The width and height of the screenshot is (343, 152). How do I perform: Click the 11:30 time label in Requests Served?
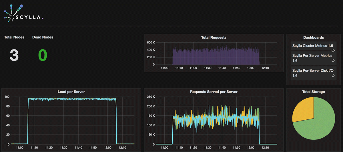[208, 147]
